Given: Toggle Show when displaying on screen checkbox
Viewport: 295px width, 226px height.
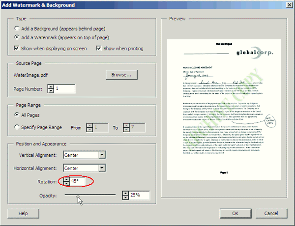Looking at the screenshot, I should click(x=18, y=48).
